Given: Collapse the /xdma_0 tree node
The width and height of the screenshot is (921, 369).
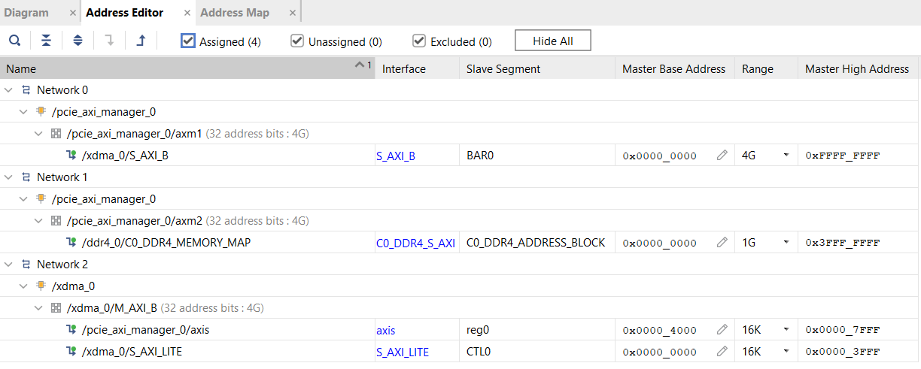Looking at the screenshot, I should coord(23,286).
